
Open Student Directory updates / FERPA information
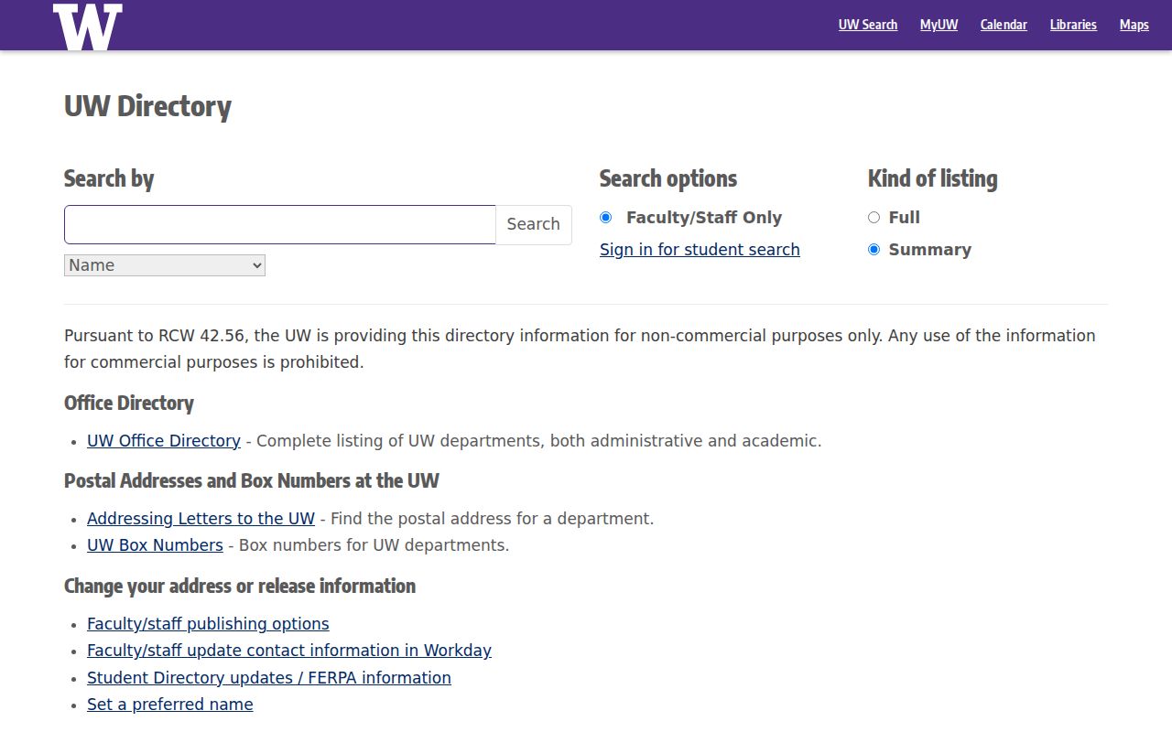[x=269, y=678]
